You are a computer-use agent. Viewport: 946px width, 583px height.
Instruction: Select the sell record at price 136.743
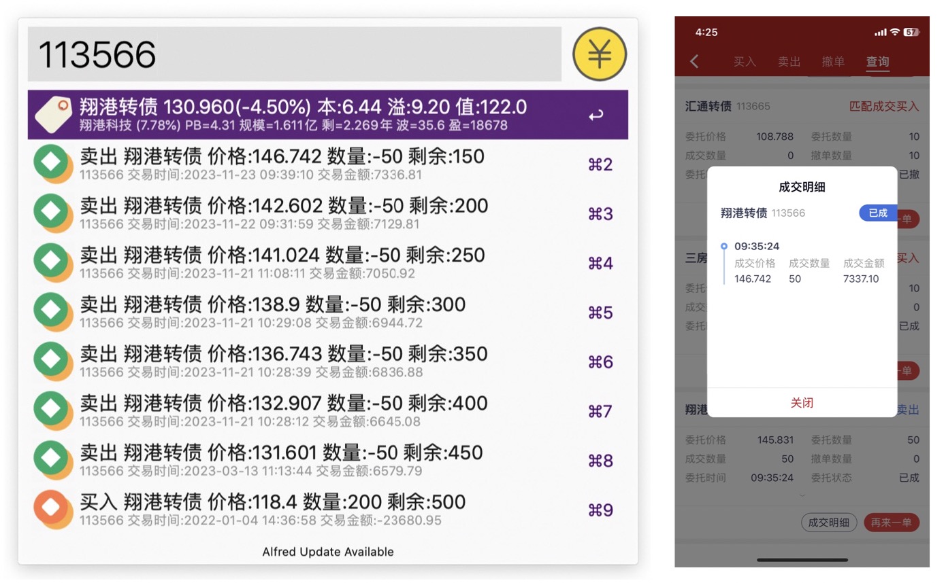tap(327, 361)
